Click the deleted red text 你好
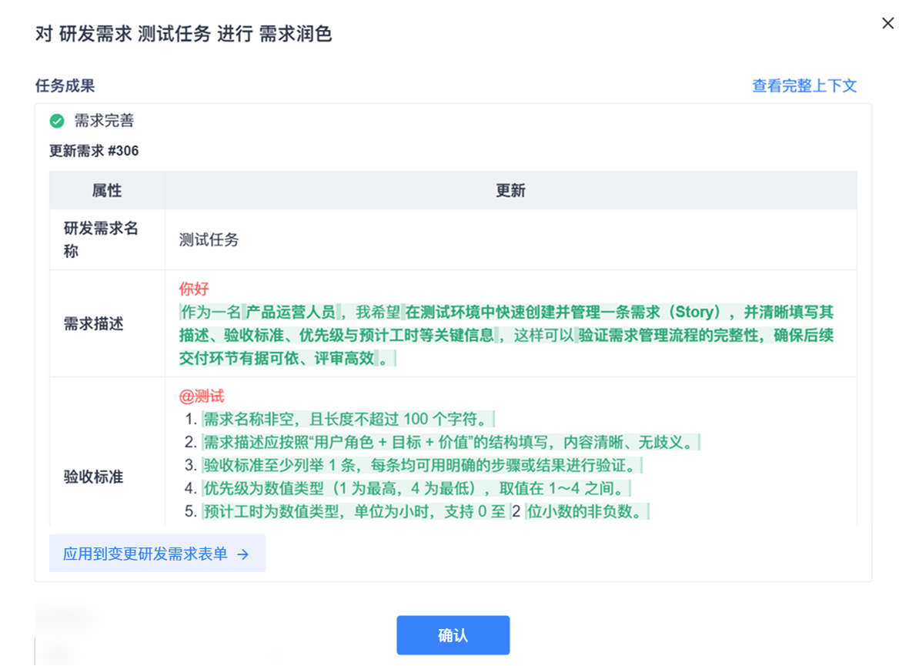Screen dimensions: 909x666 (194, 289)
